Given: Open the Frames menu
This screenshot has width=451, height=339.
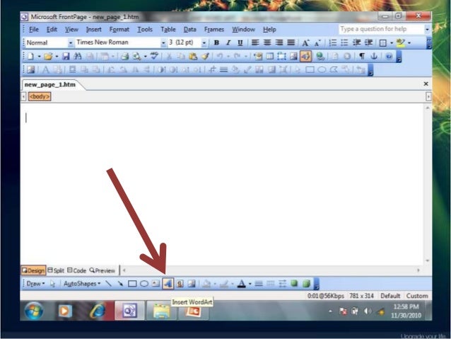Looking at the screenshot, I should point(214,30).
